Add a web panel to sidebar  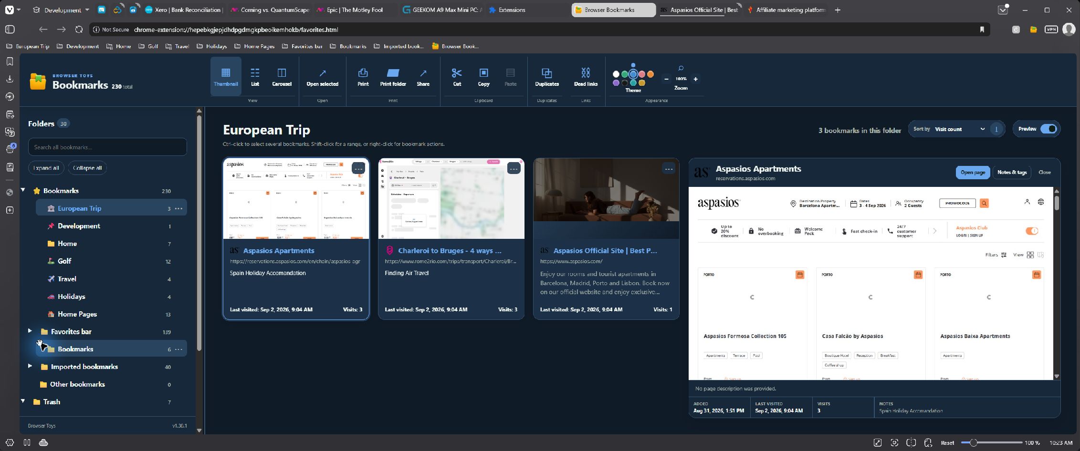pyautogui.click(x=10, y=210)
